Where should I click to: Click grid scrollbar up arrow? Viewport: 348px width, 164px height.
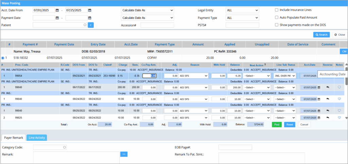pyautogui.click(x=346, y=65)
